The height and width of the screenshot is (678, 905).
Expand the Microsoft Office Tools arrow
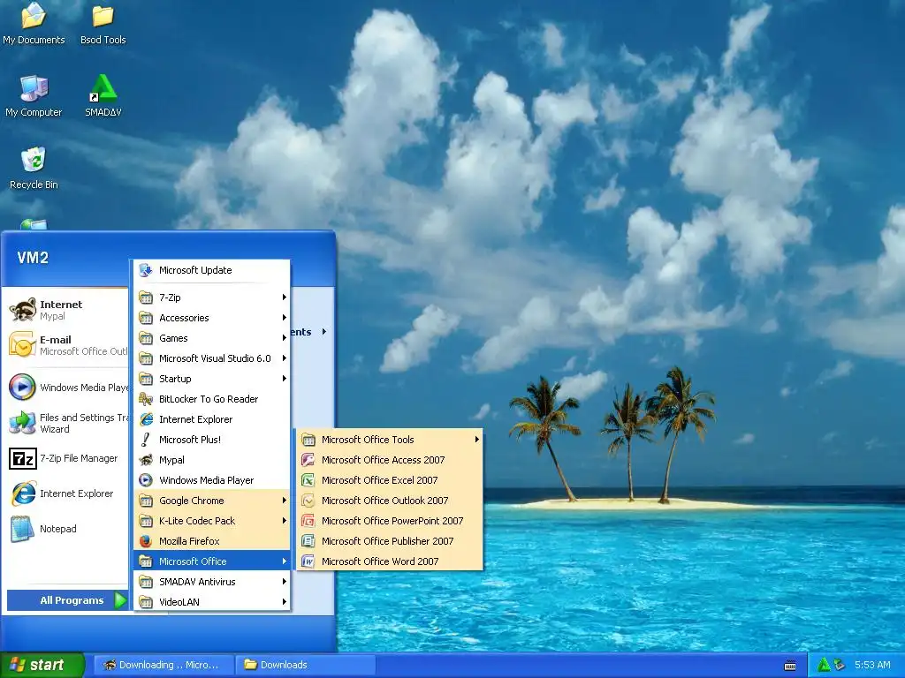(x=476, y=440)
